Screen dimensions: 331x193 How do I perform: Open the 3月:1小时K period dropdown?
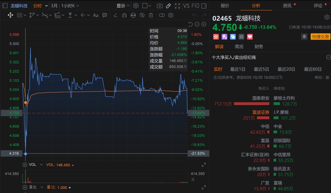(65, 6)
